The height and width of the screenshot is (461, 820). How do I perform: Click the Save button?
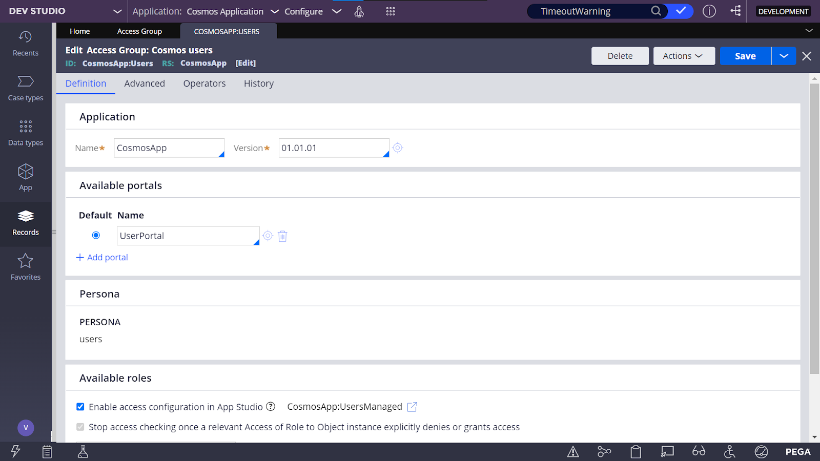746,56
